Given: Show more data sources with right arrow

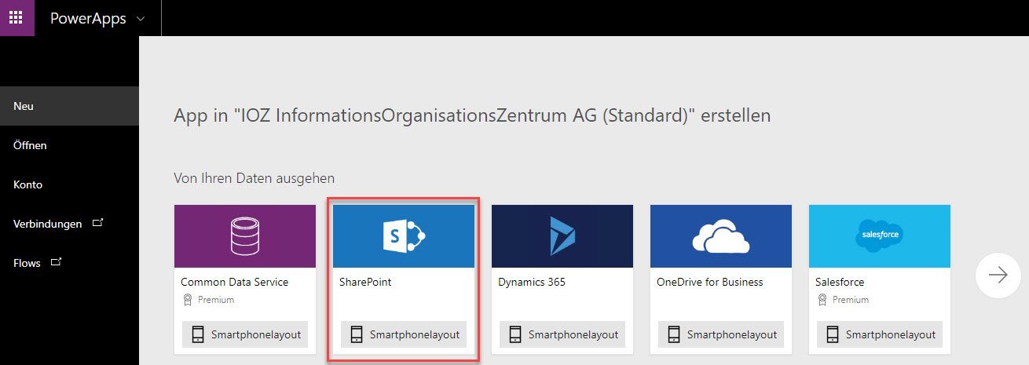Looking at the screenshot, I should (x=998, y=275).
